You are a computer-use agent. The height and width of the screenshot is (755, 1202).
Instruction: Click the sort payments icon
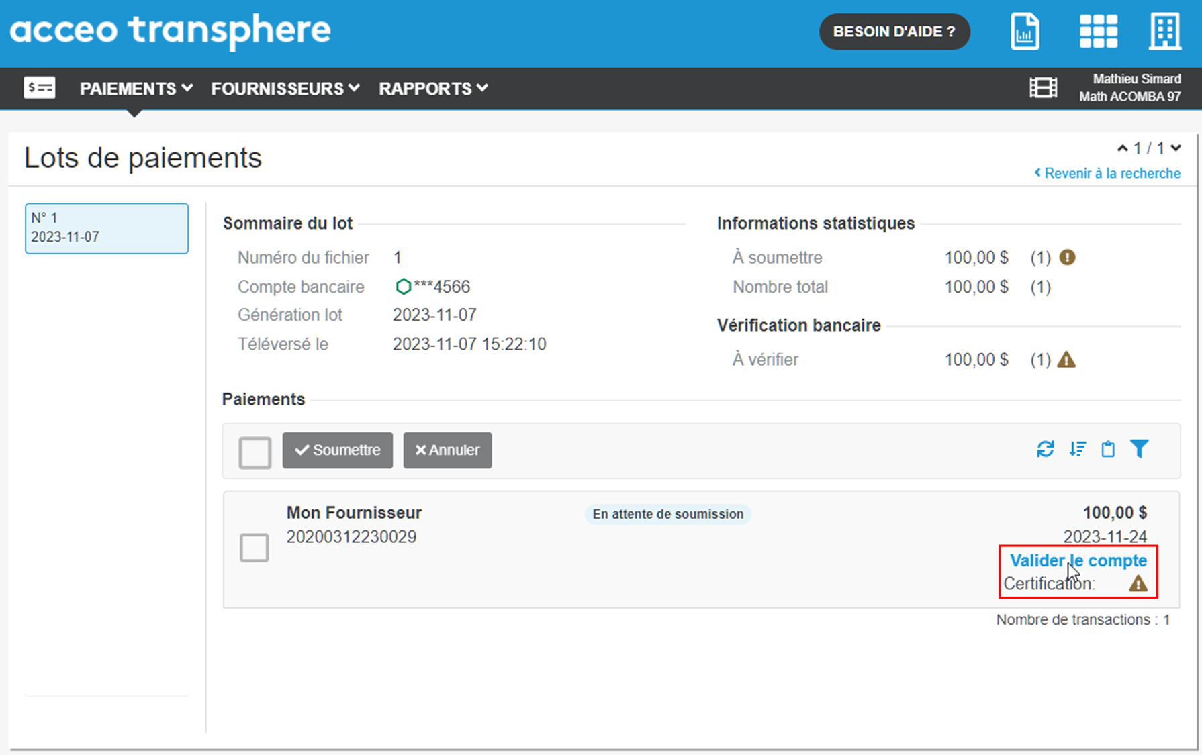[x=1077, y=449]
